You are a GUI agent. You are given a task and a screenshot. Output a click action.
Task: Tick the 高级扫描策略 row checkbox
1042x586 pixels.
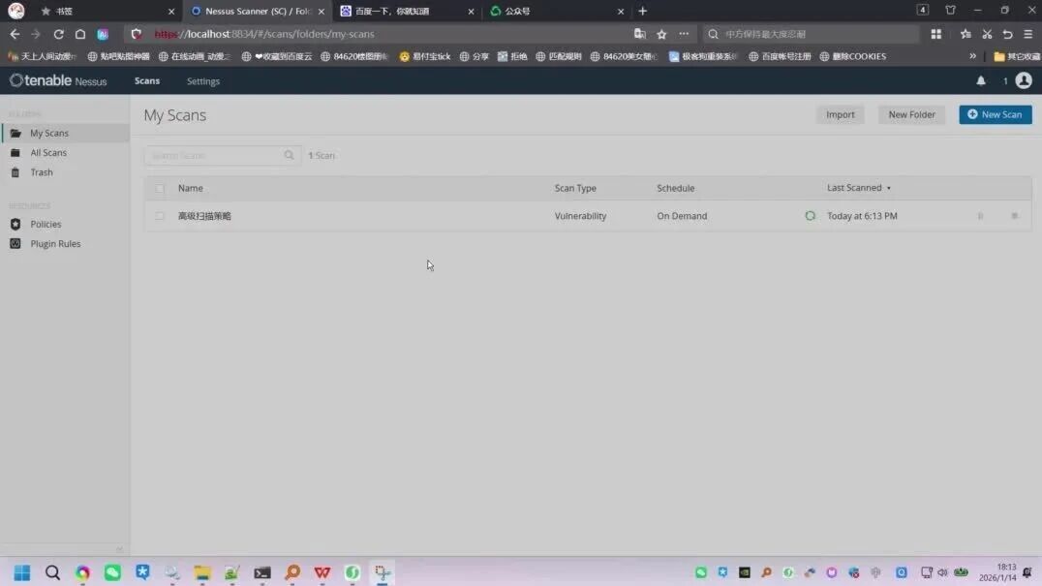coord(160,216)
